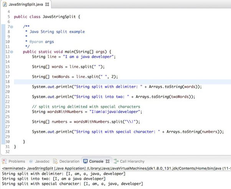Click the class name JavaStringSplit in line 5
Image resolution: width=231 pixels, height=189 pixels.
(x=59, y=16)
